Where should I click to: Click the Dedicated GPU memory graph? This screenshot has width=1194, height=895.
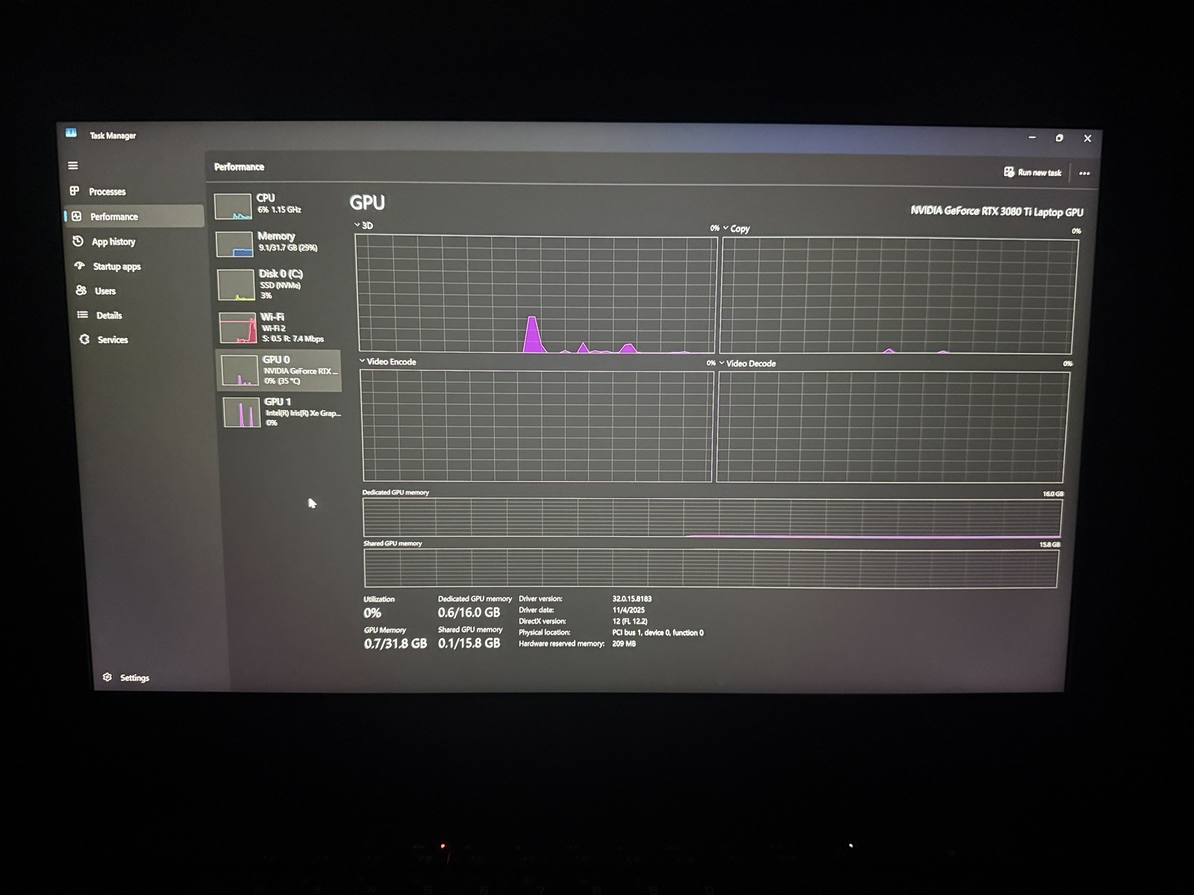pos(712,518)
